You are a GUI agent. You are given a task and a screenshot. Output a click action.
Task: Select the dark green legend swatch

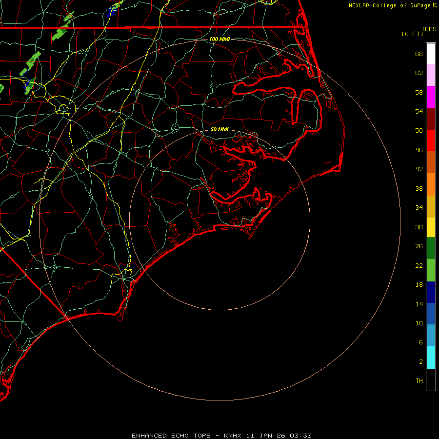(x=431, y=248)
